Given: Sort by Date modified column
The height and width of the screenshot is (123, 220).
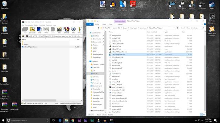Looking at the screenshot, I should [x=152, y=32].
